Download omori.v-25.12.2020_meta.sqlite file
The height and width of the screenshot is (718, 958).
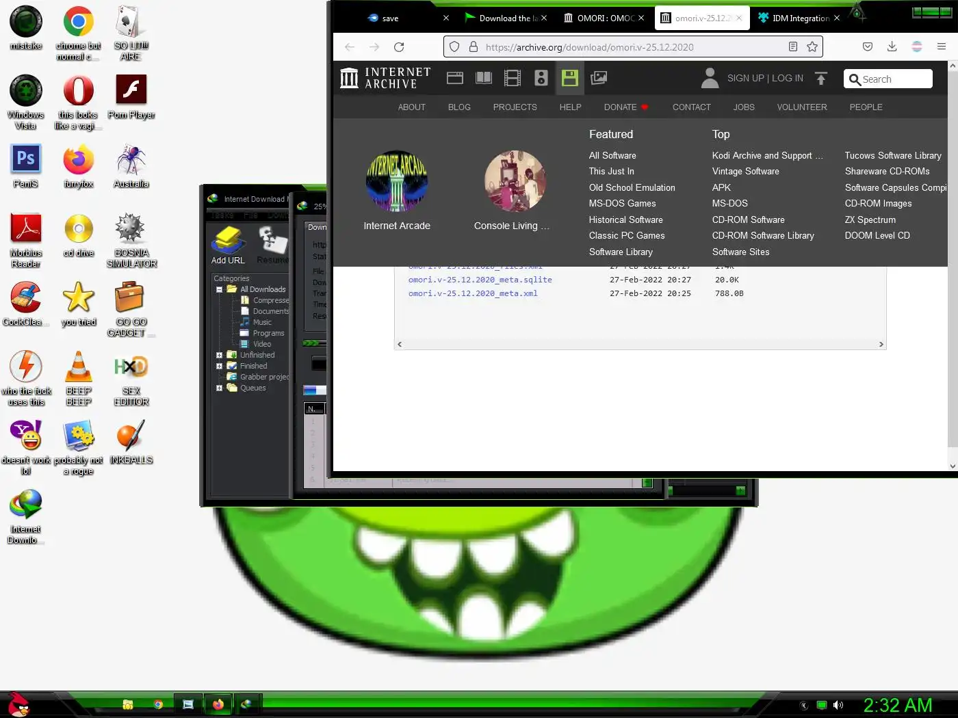pos(480,280)
